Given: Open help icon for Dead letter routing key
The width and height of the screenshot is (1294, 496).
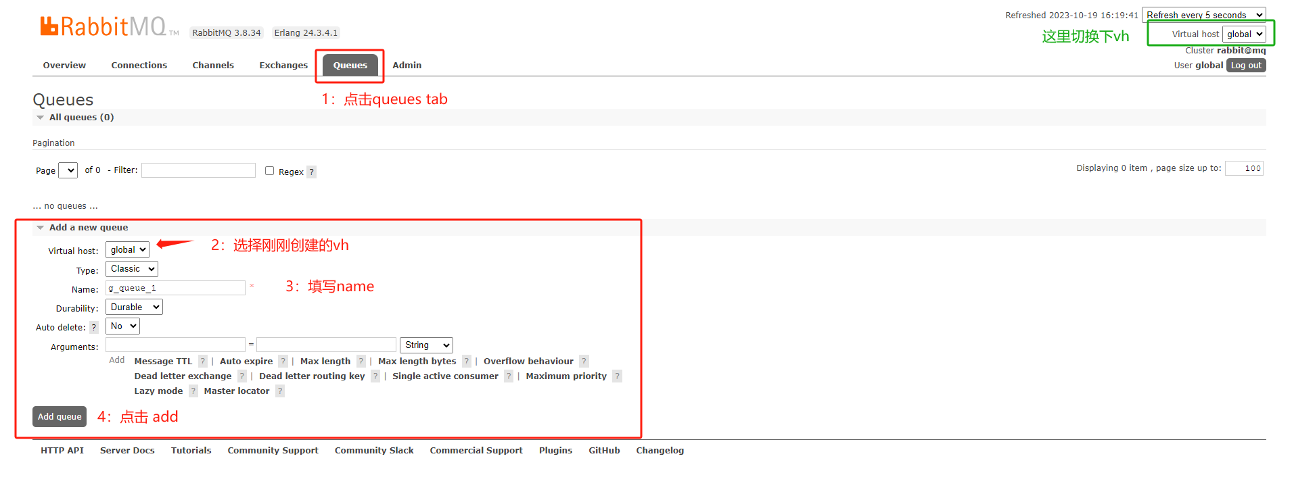Looking at the screenshot, I should 375,376.
